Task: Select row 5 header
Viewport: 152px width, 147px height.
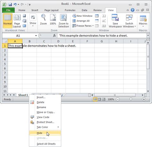Action: pos(5,64)
